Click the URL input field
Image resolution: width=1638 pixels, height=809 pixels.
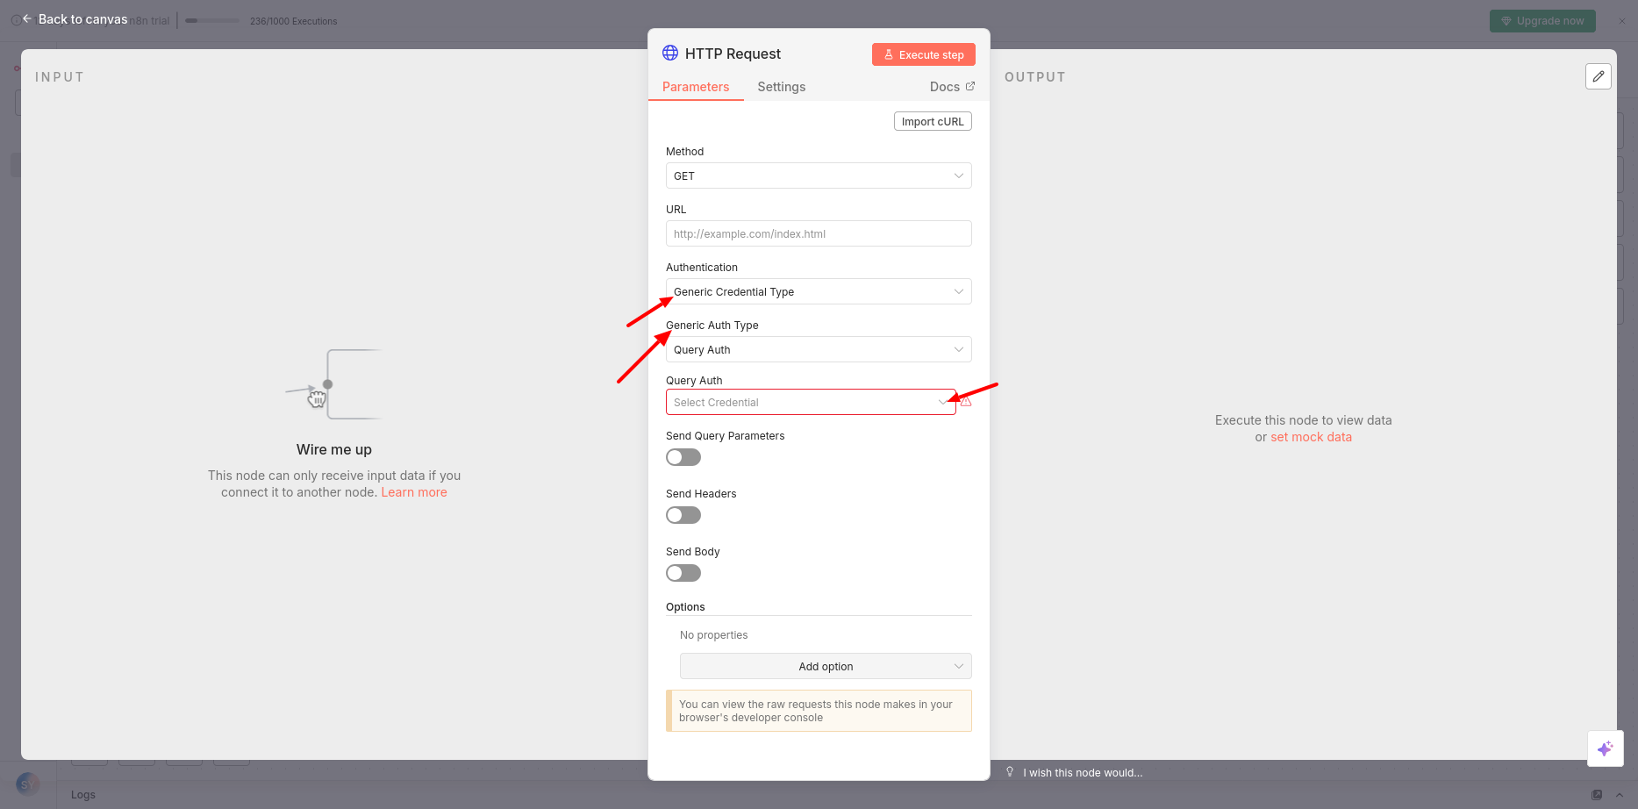pyautogui.click(x=819, y=233)
